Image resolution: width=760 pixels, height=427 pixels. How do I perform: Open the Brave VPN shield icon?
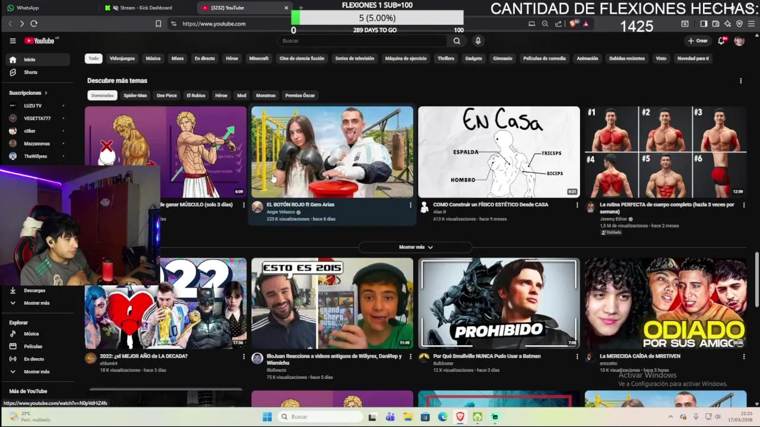point(739,24)
